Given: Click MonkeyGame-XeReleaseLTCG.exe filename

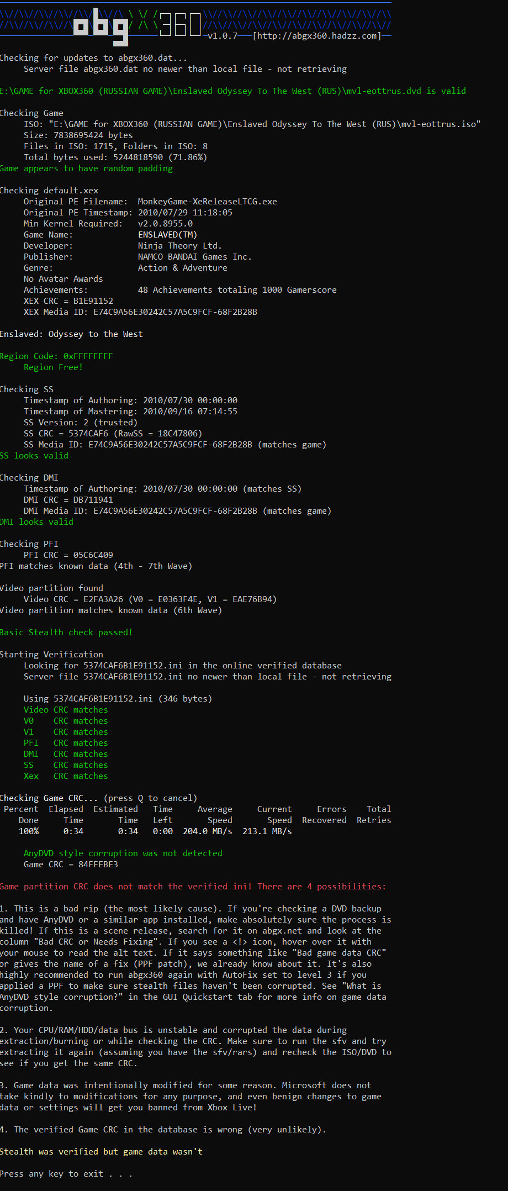Looking at the screenshot, I should [208, 202].
